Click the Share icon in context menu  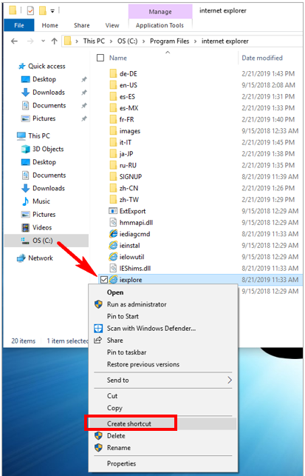[97, 341]
